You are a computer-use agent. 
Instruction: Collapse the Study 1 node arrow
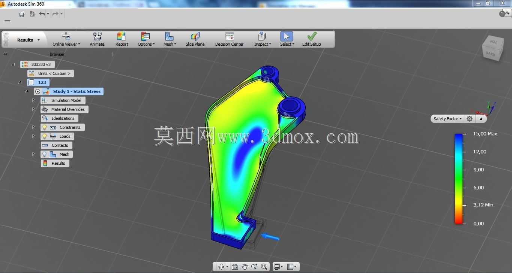pyautogui.click(x=27, y=91)
